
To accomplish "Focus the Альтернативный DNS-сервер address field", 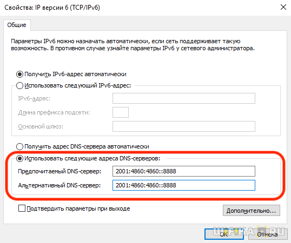I will click(x=184, y=185).
